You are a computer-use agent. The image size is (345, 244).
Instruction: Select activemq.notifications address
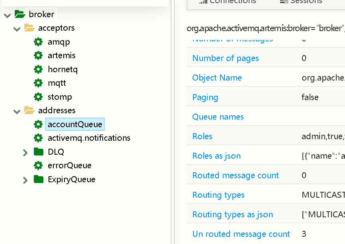pyautogui.click(x=89, y=138)
